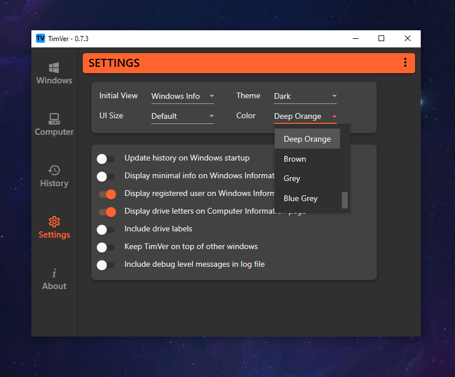This screenshot has width=455, height=377.
Task: Click the Windows sidebar label
Action: [x=54, y=81]
